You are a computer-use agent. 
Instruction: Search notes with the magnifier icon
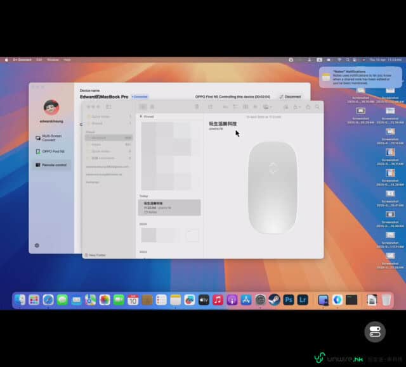point(317,107)
